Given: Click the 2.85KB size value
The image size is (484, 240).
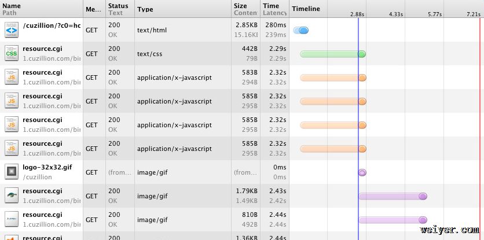Looking at the screenshot, I should click(x=247, y=25).
